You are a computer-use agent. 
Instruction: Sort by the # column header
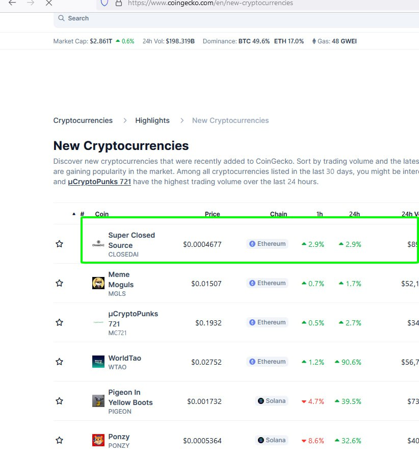tap(82, 214)
